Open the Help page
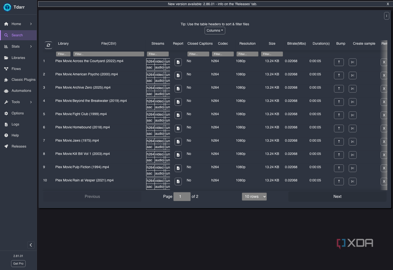 [18, 135]
